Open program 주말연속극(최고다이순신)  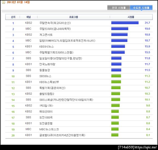[55, 23]
